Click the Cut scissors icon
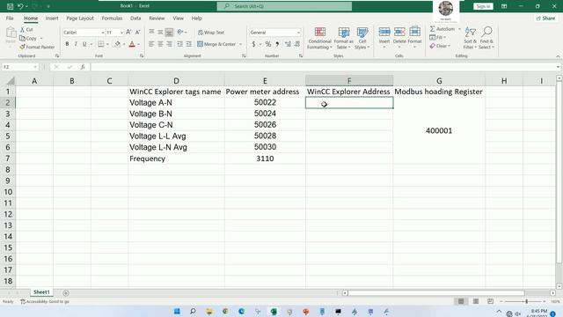563x317 pixels. [22, 29]
